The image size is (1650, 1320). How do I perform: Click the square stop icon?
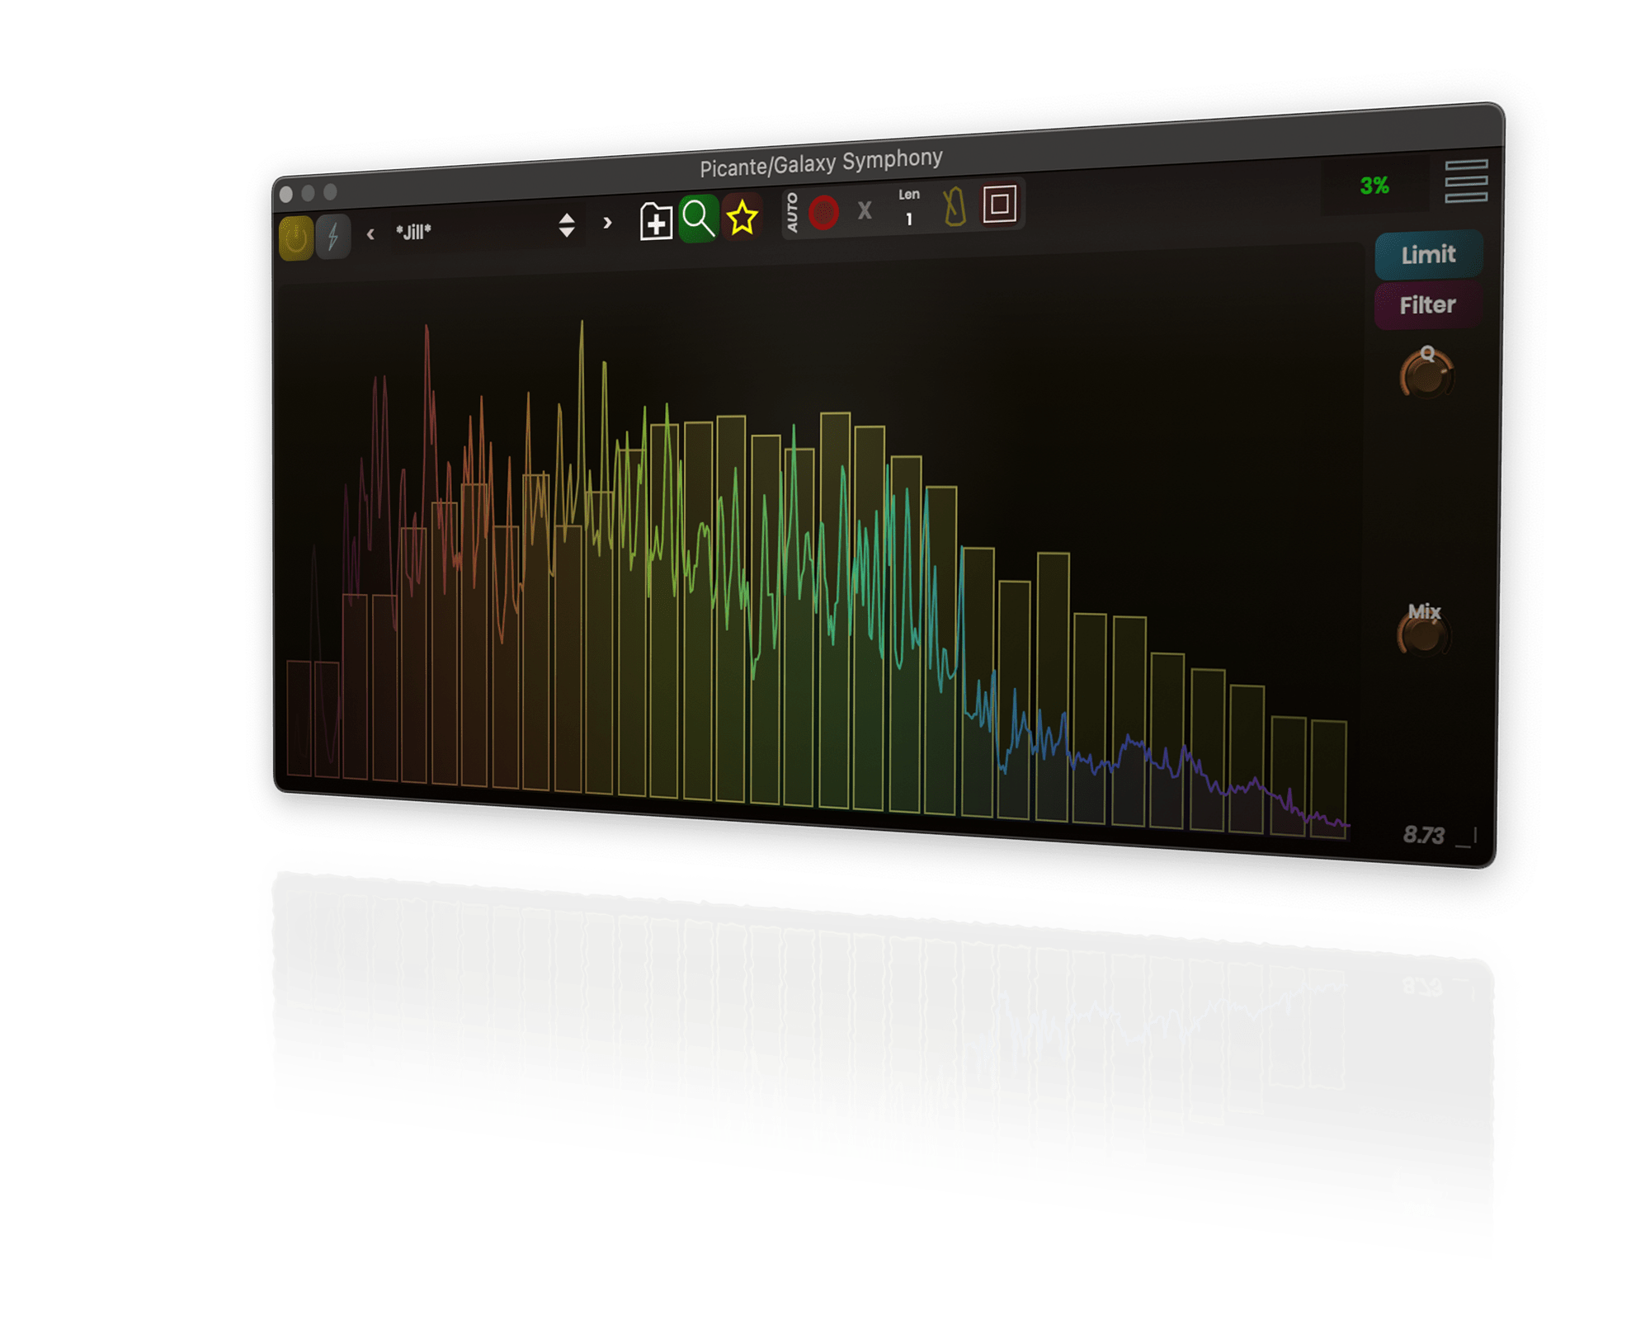pos(1000,204)
